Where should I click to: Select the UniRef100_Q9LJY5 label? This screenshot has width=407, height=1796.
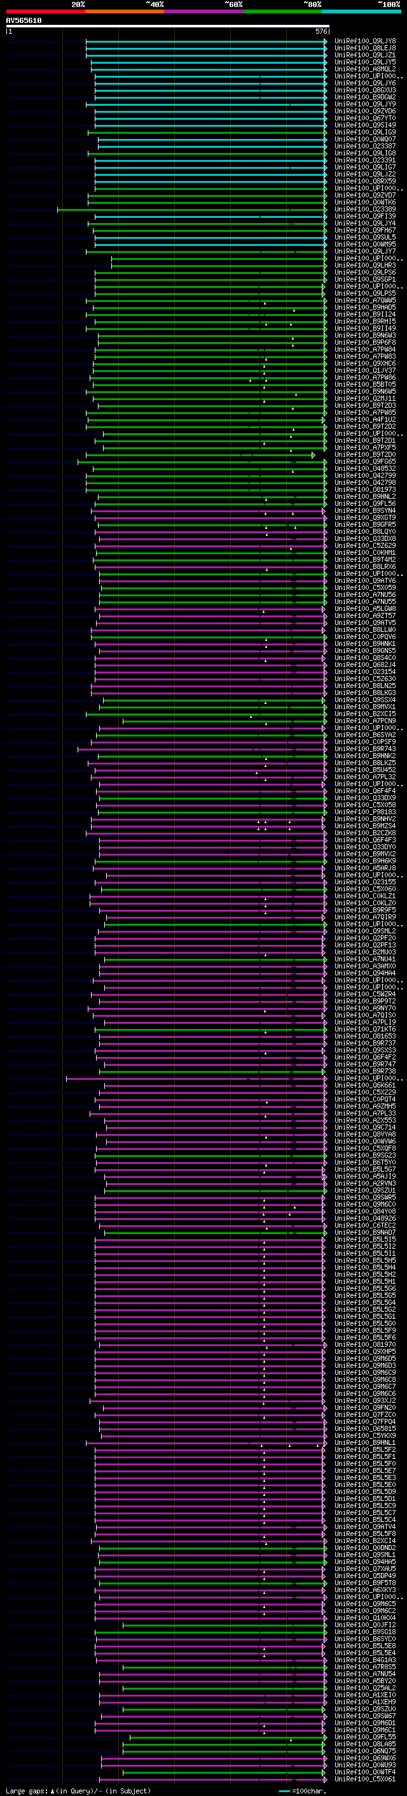[364, 62]
